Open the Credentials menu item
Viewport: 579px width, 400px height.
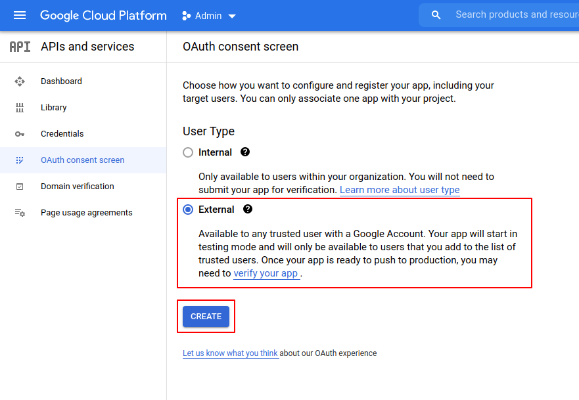pyautogui.click(x=62, y=134)
